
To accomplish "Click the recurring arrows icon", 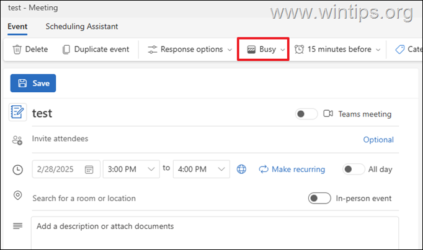I will click(264, 170).
